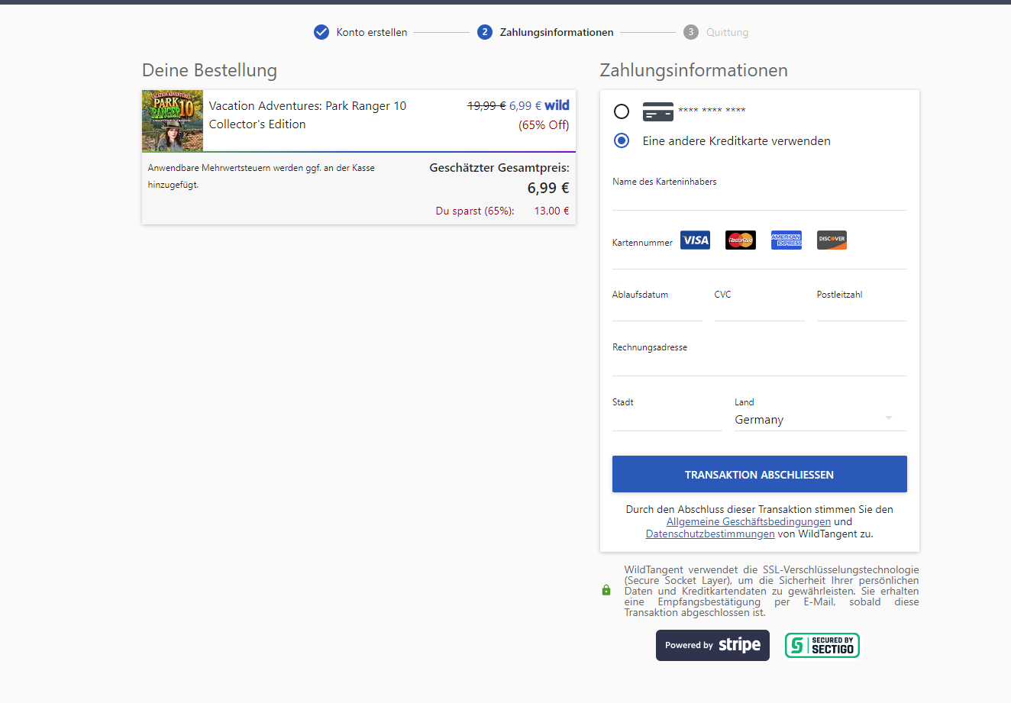
Task: Click TRANSAKTION ABSCHLIESSEN button
Action: tap(760, 474)
